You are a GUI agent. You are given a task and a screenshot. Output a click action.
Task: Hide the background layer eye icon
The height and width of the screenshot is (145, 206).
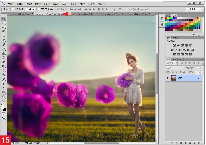pyautogui.click(x=167, y=78)
